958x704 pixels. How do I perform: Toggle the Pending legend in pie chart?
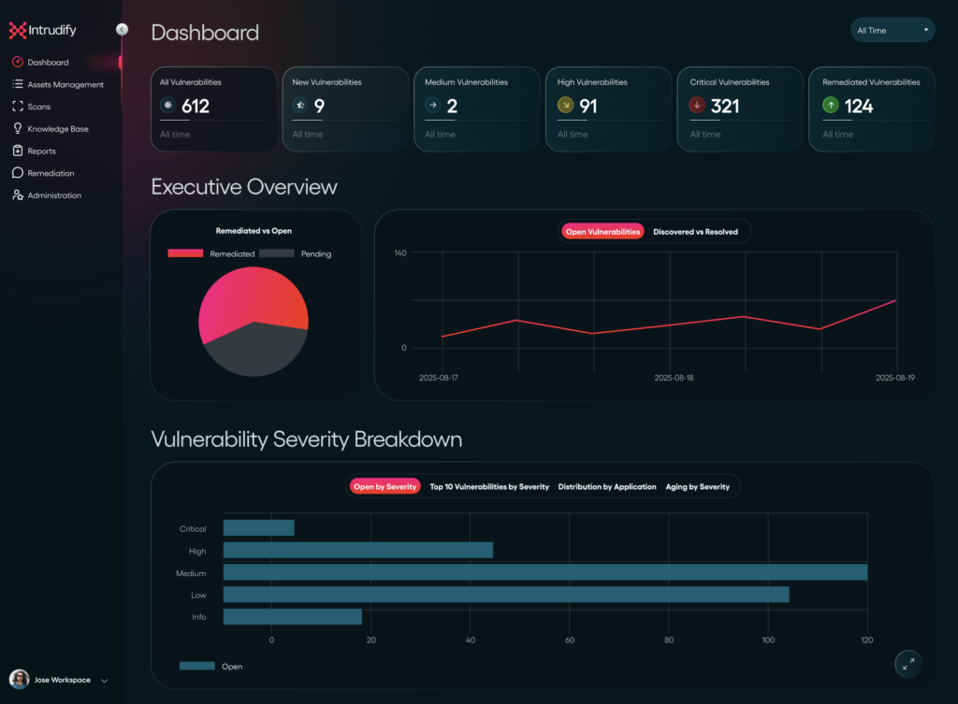pyautogui.click(x=295, y=253)
